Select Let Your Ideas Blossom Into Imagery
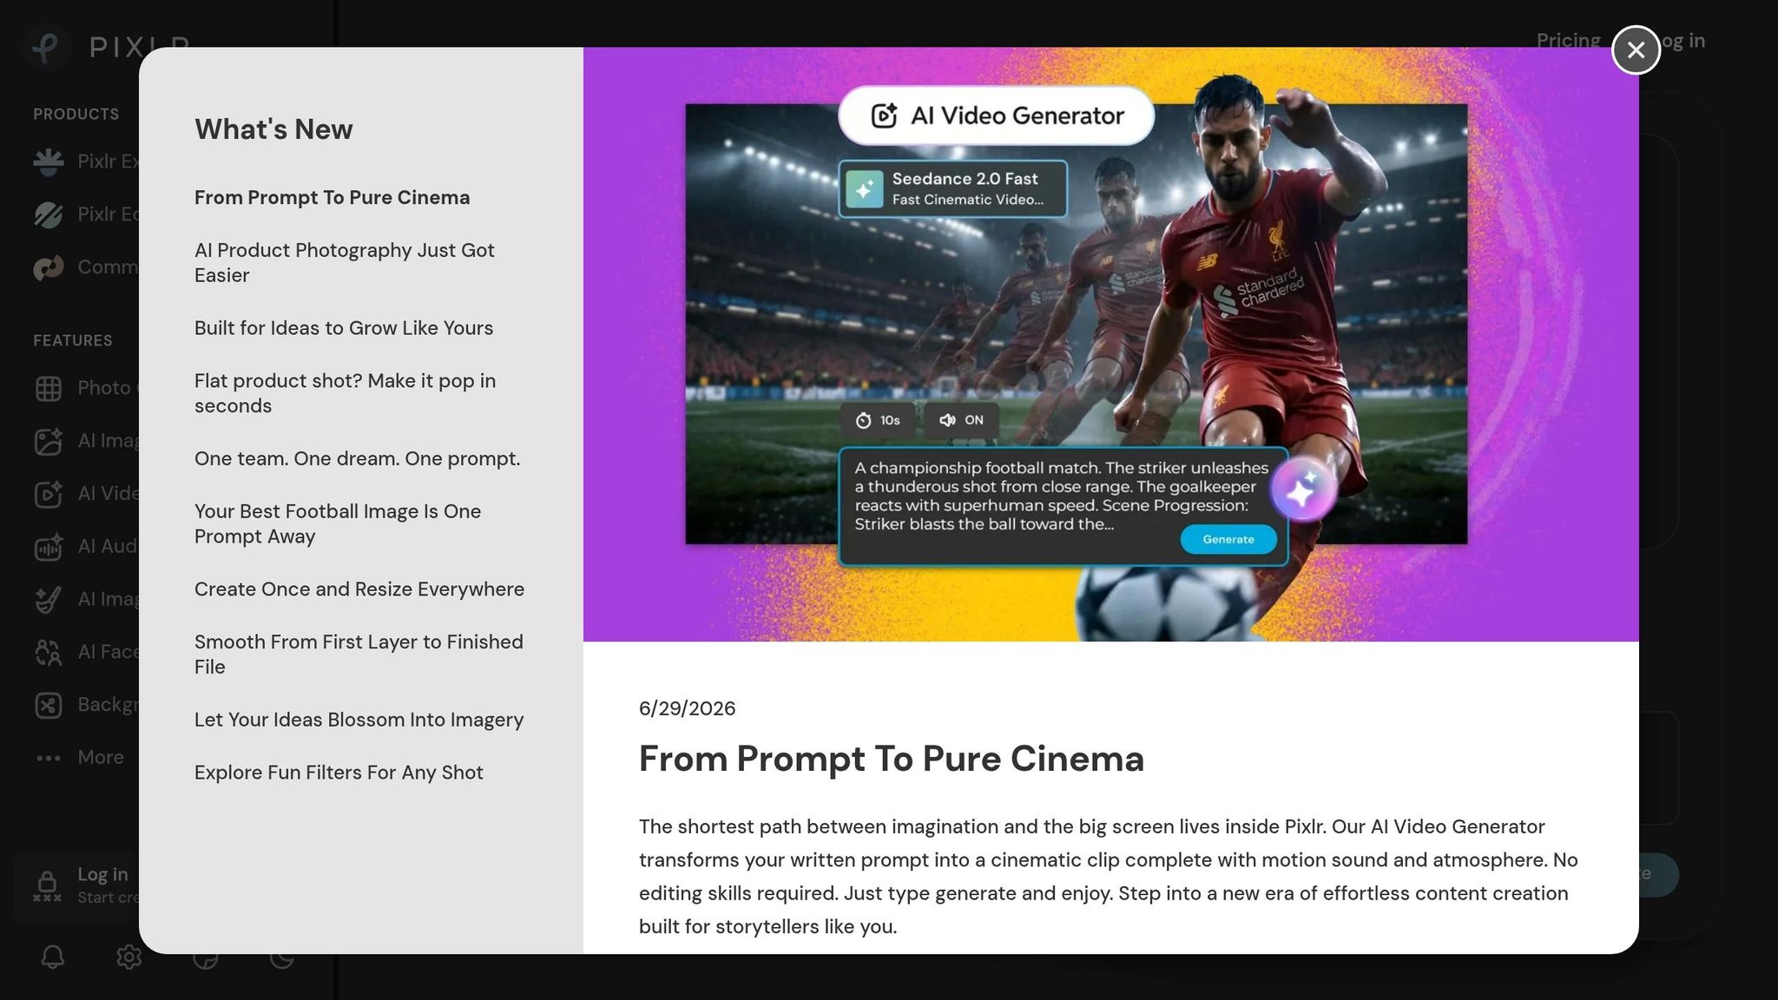Image resolution: width=1778 pixels, height=1000 pixels. pyautogui.click(x=359, y=720)
